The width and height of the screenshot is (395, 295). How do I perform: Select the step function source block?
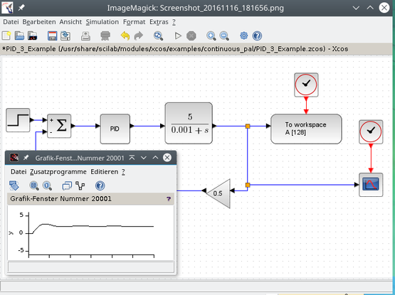[x=18, y=120]
